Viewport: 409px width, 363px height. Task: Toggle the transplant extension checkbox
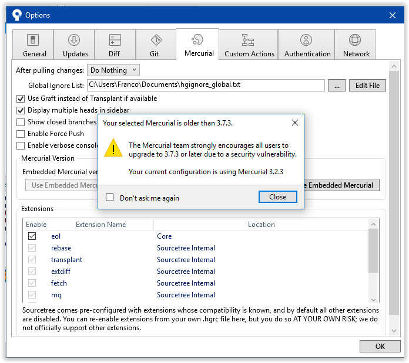32,259
